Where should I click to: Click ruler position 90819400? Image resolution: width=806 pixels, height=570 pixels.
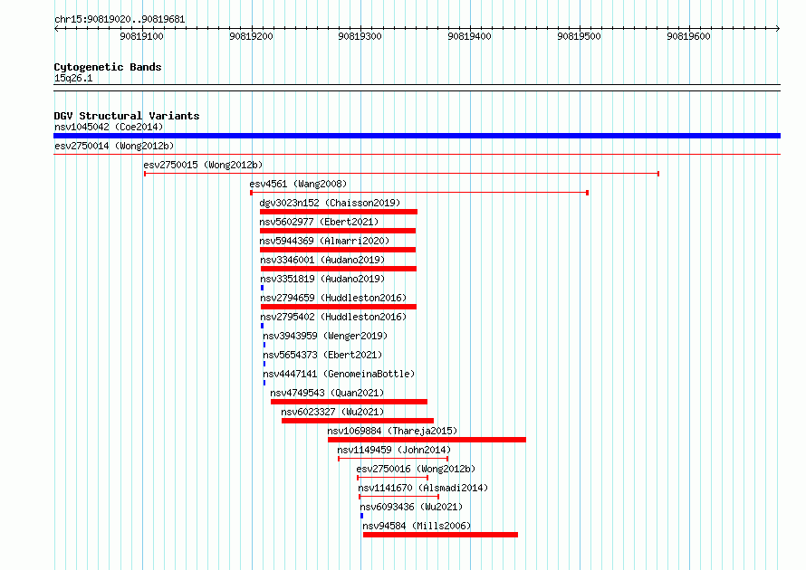(x=470, y=36)
